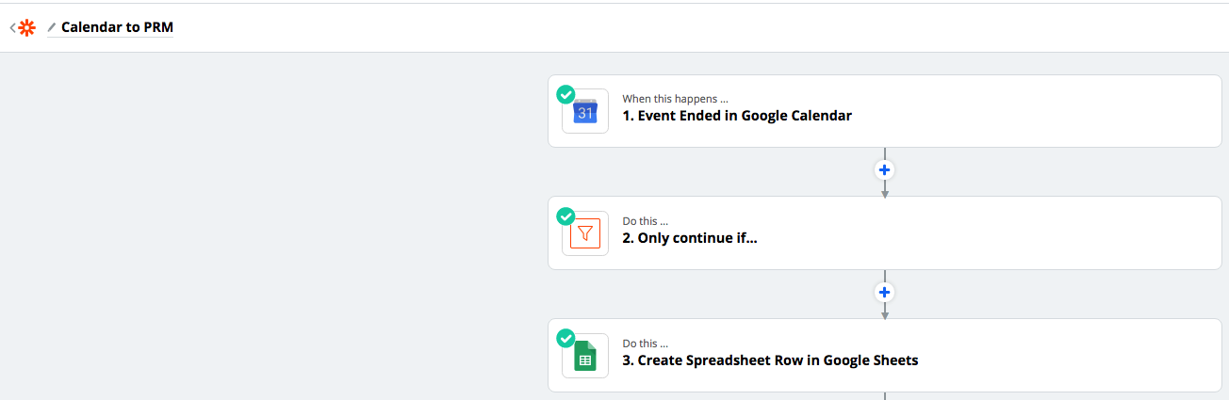1229x400 pixels.
Task: Open the Google Calendar app icon
Action: click(585, 112)
